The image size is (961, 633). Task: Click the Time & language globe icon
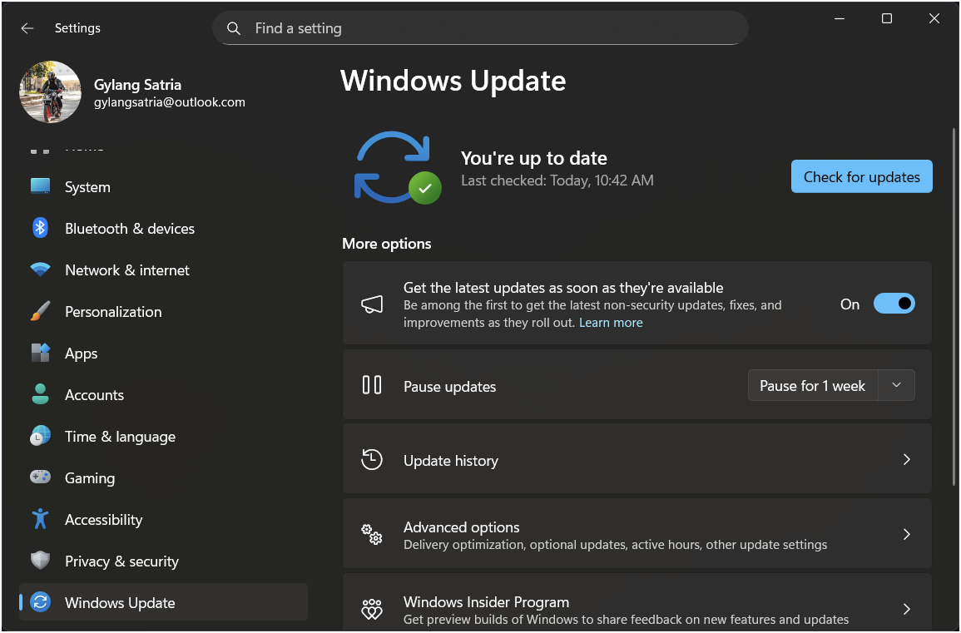[x=41, y=437]
